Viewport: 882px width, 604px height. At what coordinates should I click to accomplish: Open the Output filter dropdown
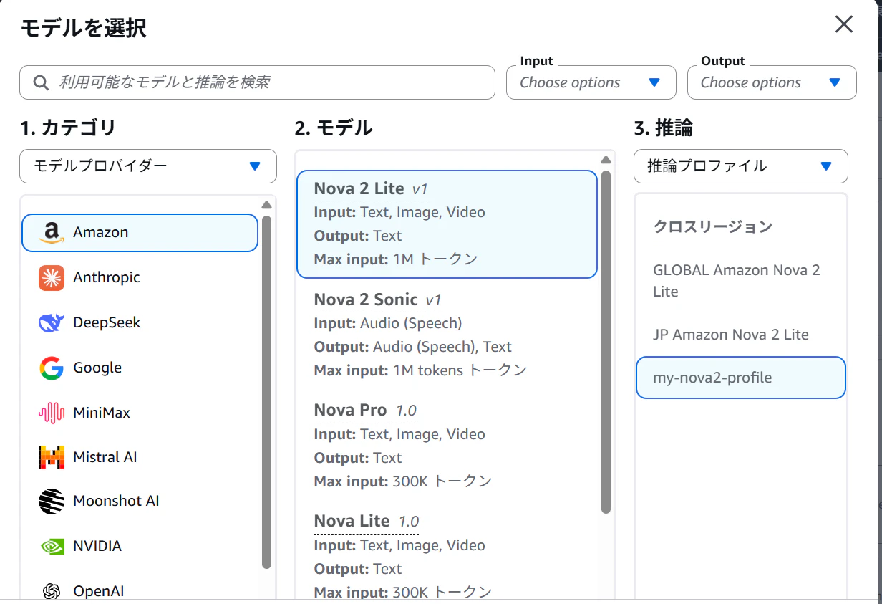(x=772, y=82)
